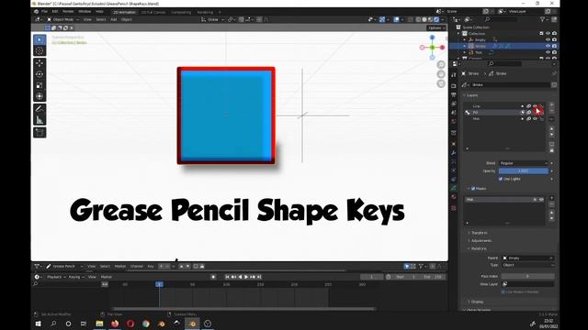Click the current frame marker in timeline
Image resolution: width=588 pixels, height=330 pixels.
pyautogui.click(x=159, y=284)
